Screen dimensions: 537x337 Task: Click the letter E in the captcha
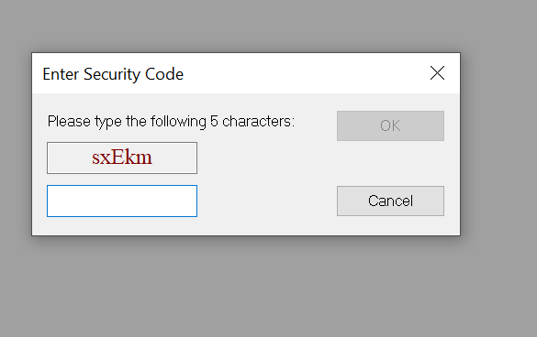coord(118,157)
